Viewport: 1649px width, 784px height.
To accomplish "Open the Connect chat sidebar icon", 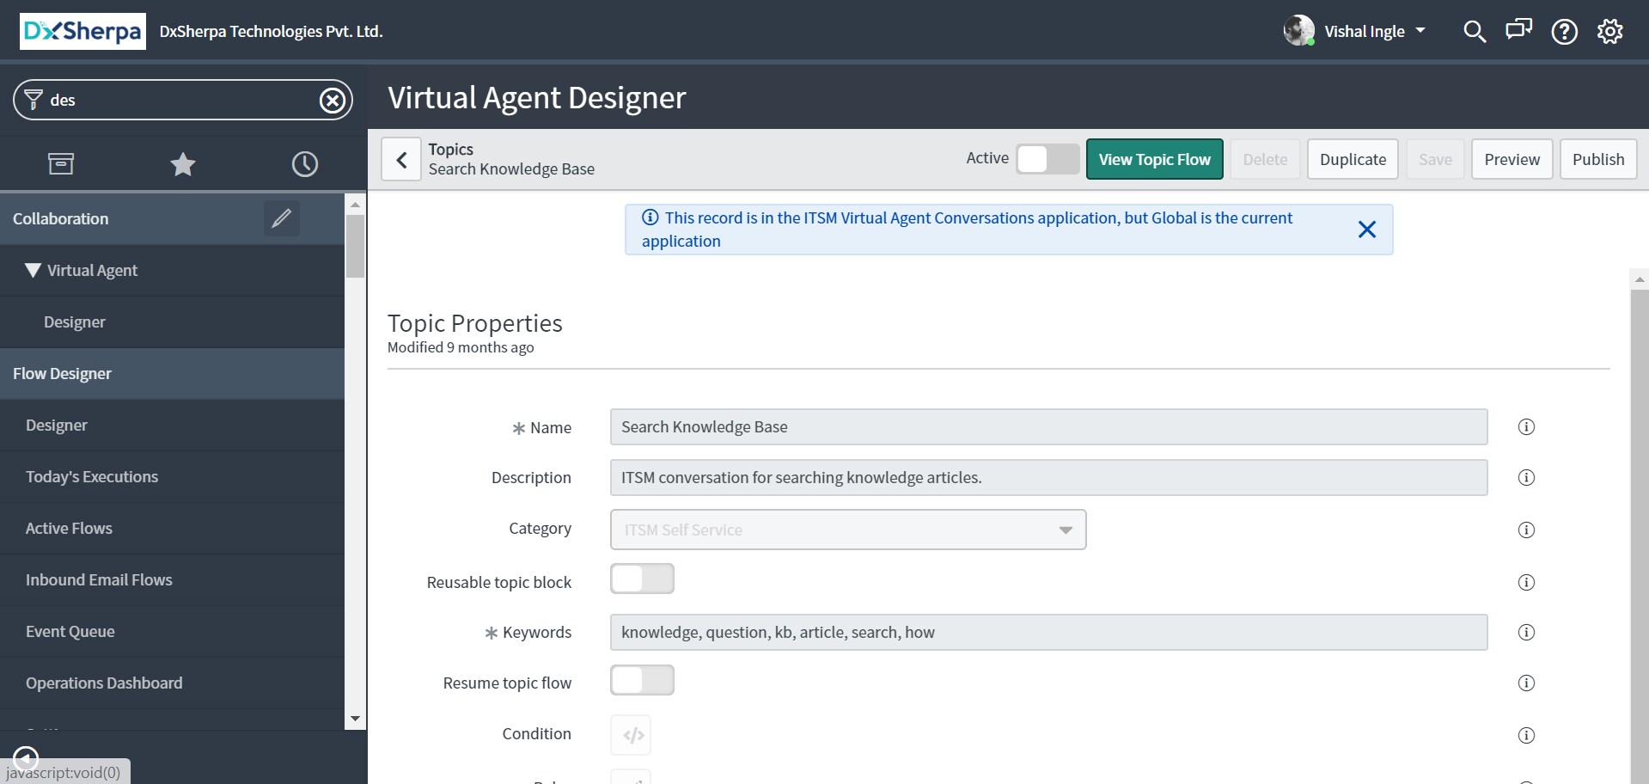I will coord(1518,31).
